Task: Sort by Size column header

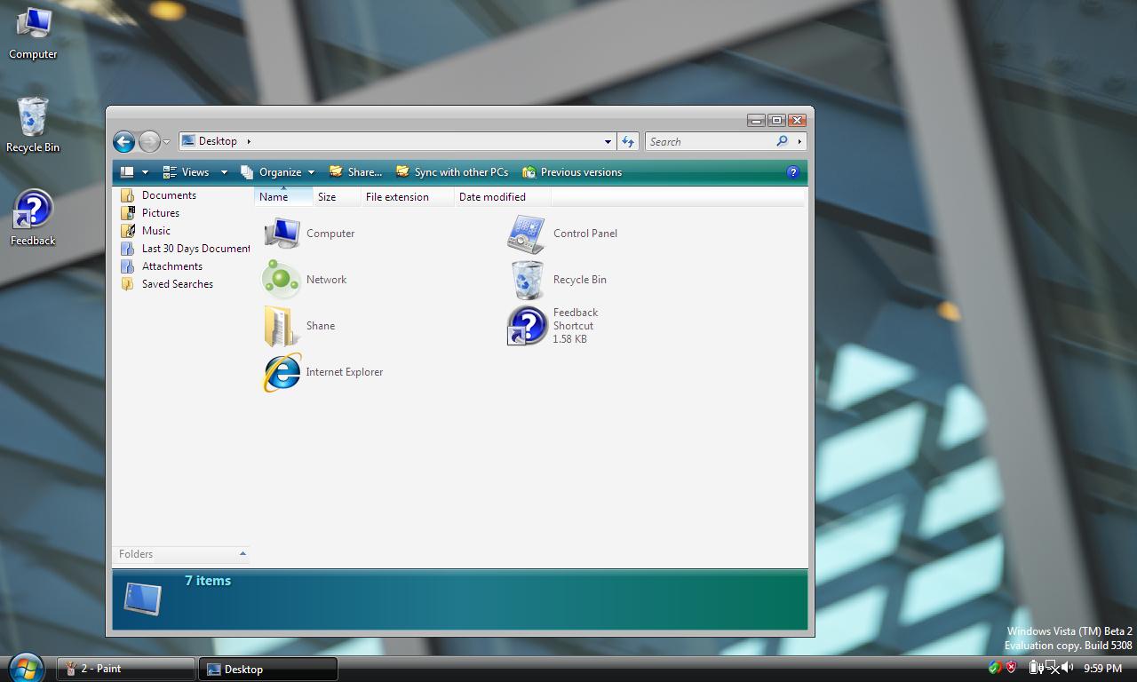Action: pos(337,197)
